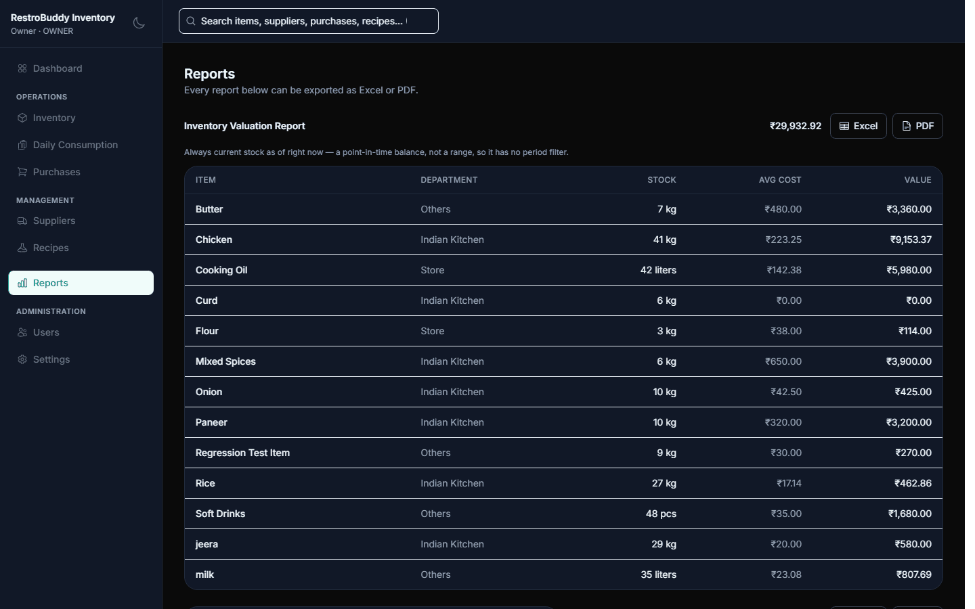
Task: Go to Inventory page
Action: (x=81, y=118)
